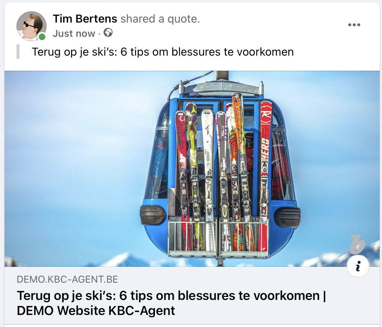Viewport: 382px width, 327px height.
Task: Tap the round info 'i' button
Action: (x=358, y=266)
